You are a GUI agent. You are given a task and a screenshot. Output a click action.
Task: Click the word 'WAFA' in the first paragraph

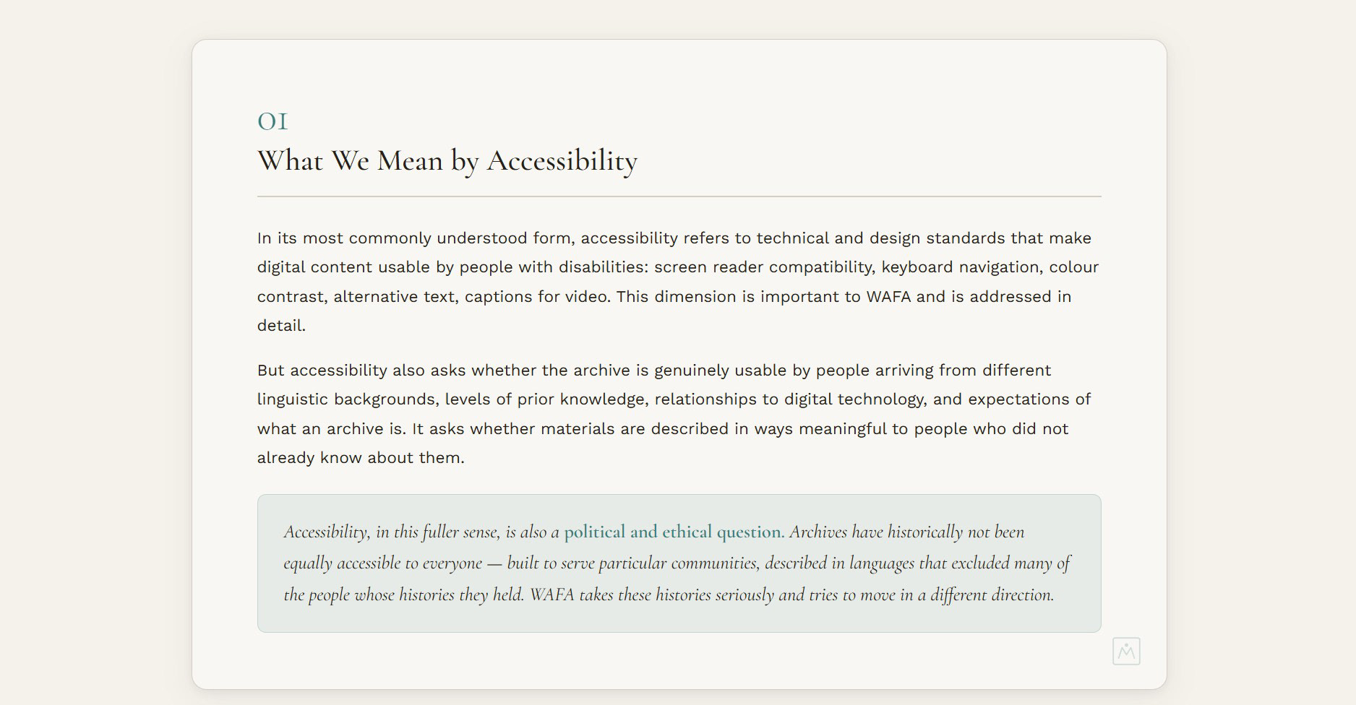(x=888, y=297)
